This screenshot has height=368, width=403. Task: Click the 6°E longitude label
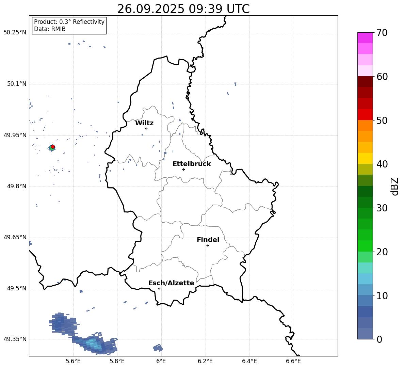pos(161,361)
